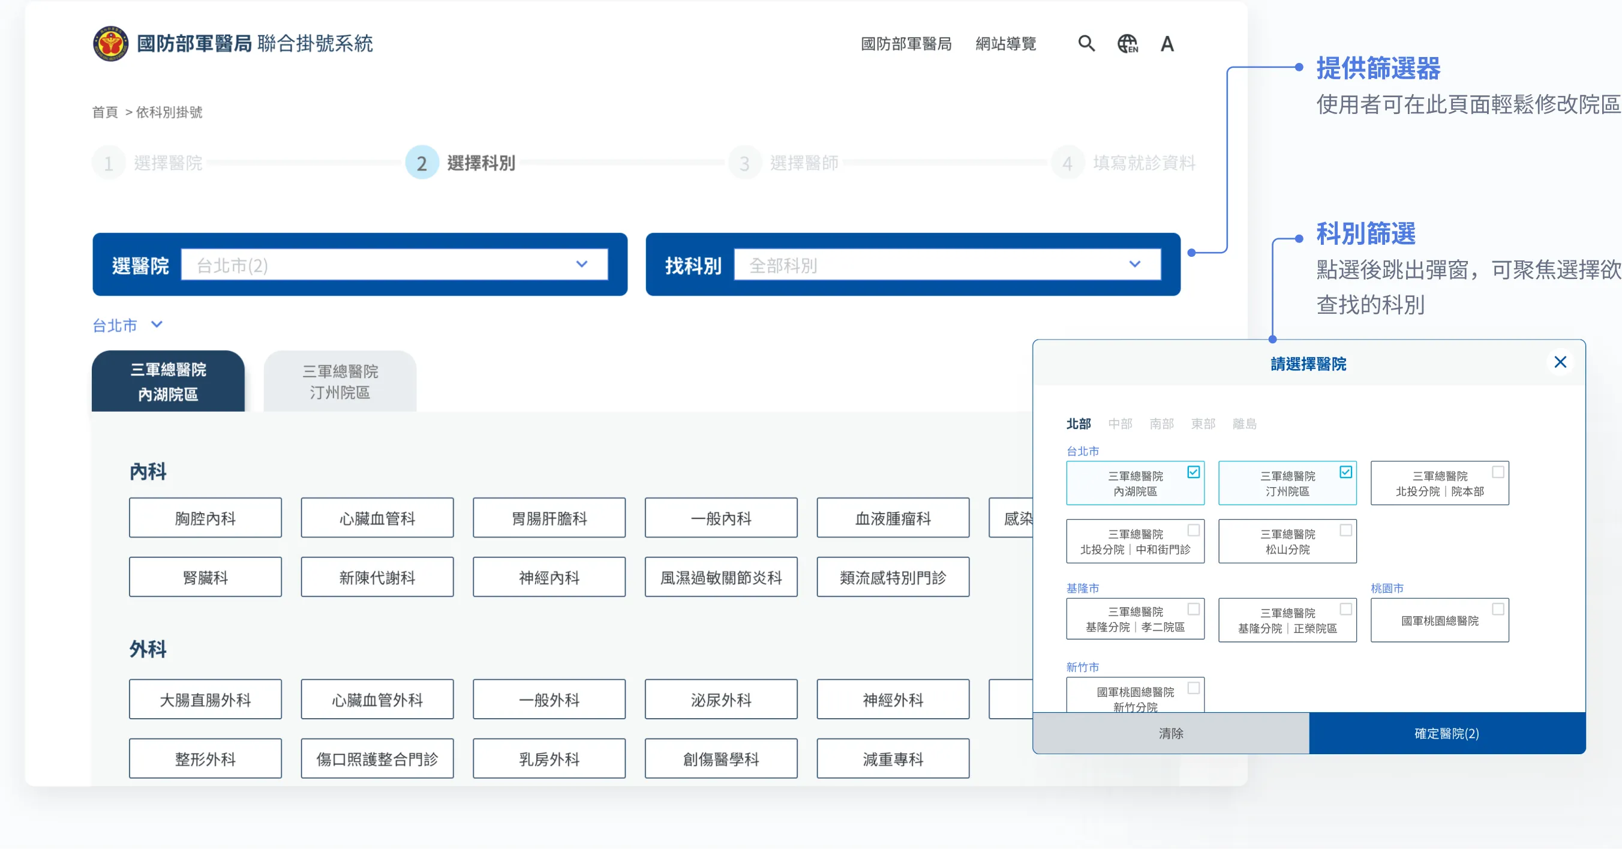
Task: Switch to 三軍總醫院 汀州院區 tab
Action: (x=340, y=382)
